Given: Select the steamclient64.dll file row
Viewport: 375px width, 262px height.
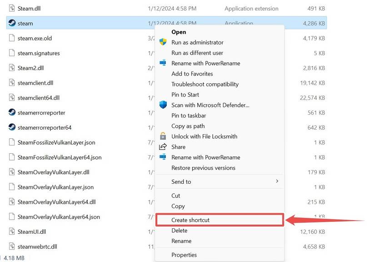Looking at the screenshot, I should tap(39, 98).
